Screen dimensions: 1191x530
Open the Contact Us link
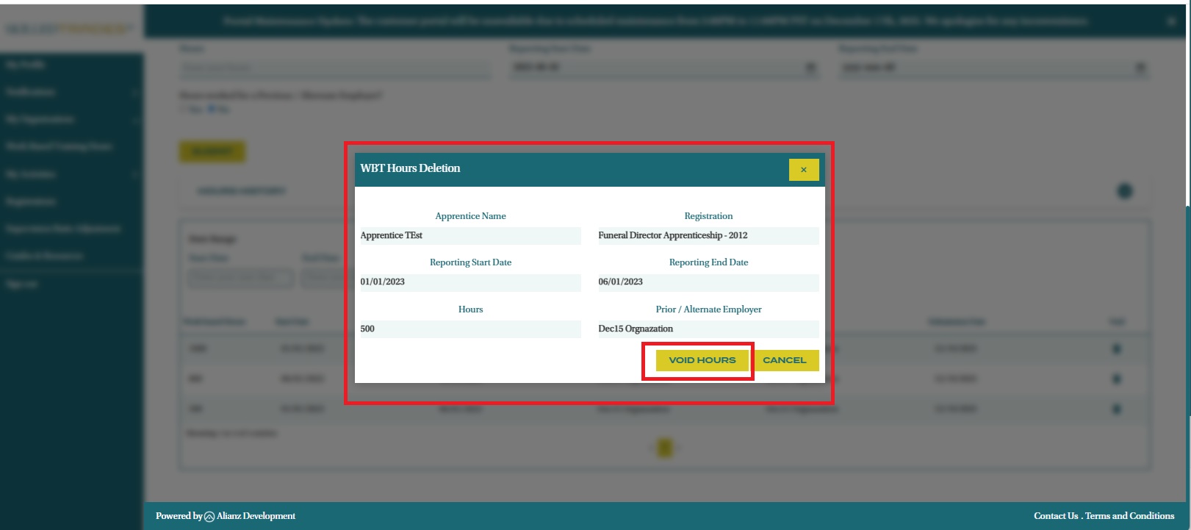[1056, 516]
